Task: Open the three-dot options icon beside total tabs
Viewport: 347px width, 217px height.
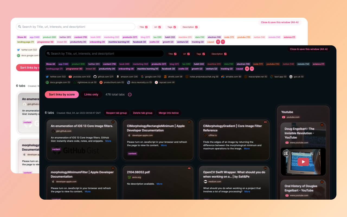Action: tap(130, 94)
